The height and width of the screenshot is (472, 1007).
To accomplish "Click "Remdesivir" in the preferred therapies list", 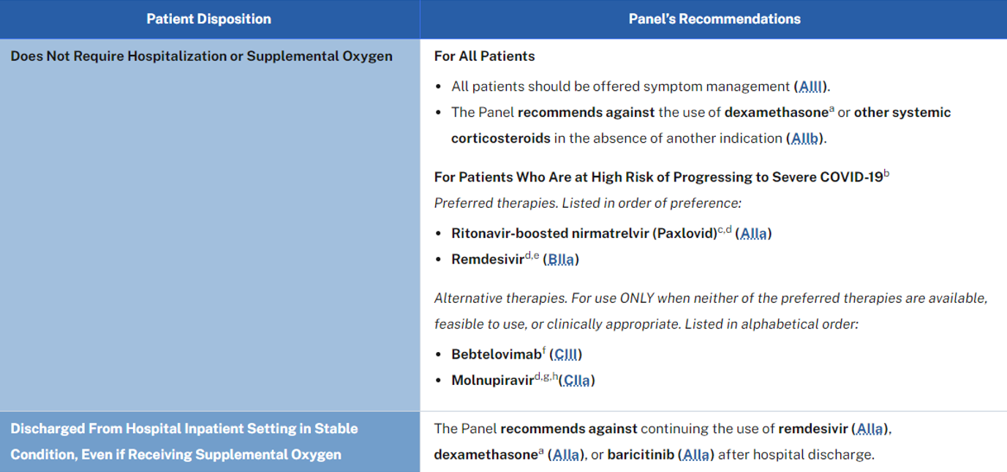I will pos(488,259).
